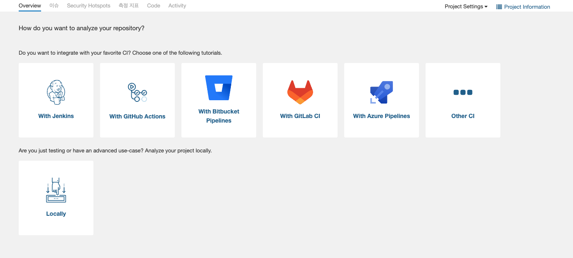
Task: Switch to the Overview tab
Action: pyautogui.click(x=30, y=6)
